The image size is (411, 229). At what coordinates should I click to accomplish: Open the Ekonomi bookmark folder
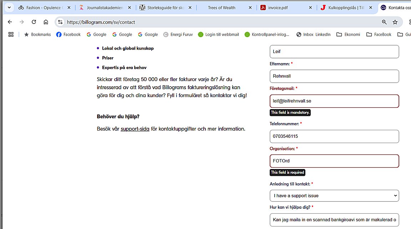click(348, 34)
